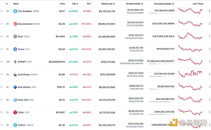Click The Sandbox circulating supply bar
Screen dimensions: 211x130
[162, 13]
